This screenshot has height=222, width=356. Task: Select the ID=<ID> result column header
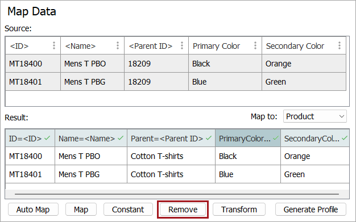[30, 138]
